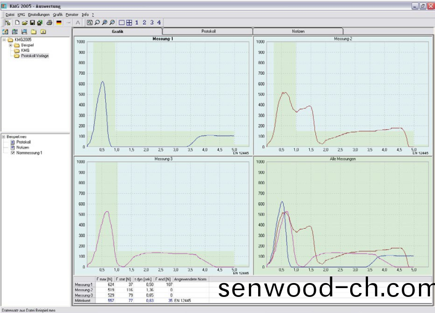Show graph number 3 via toolbar

[x=151, y=23]
